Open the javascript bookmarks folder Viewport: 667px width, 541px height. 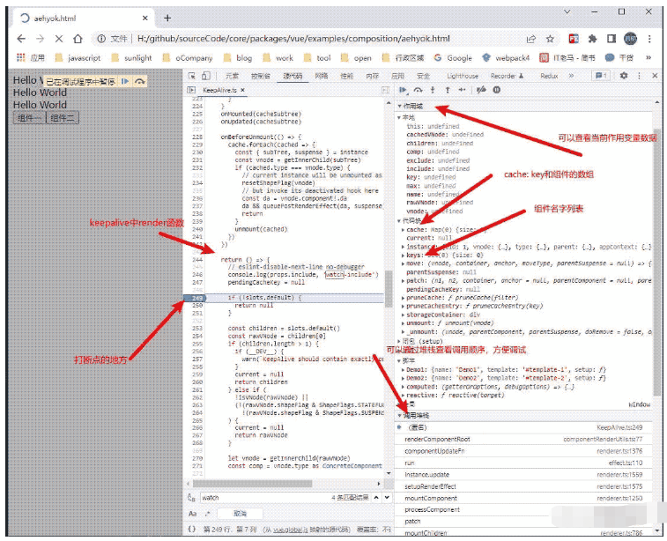coord(78,58)
